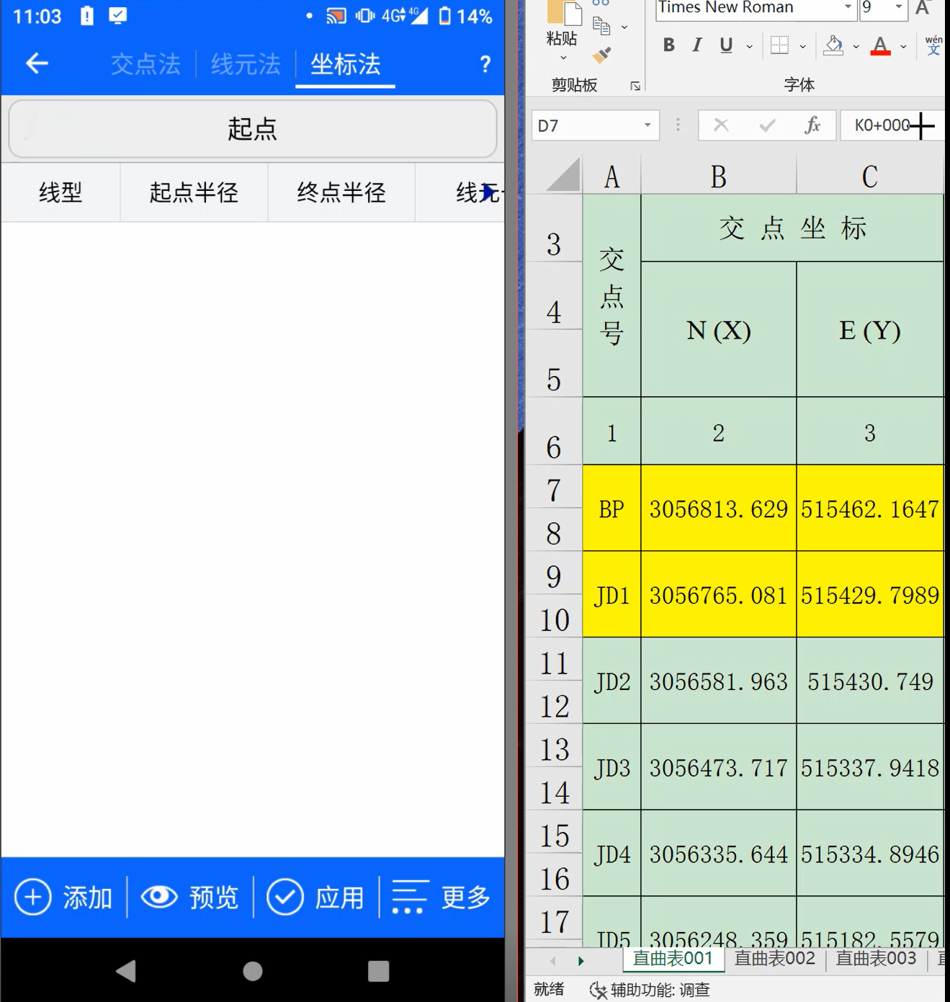Screen dimensions: 950x1002
Task: Open the Borders dropdown arrow
Action: 803,46
